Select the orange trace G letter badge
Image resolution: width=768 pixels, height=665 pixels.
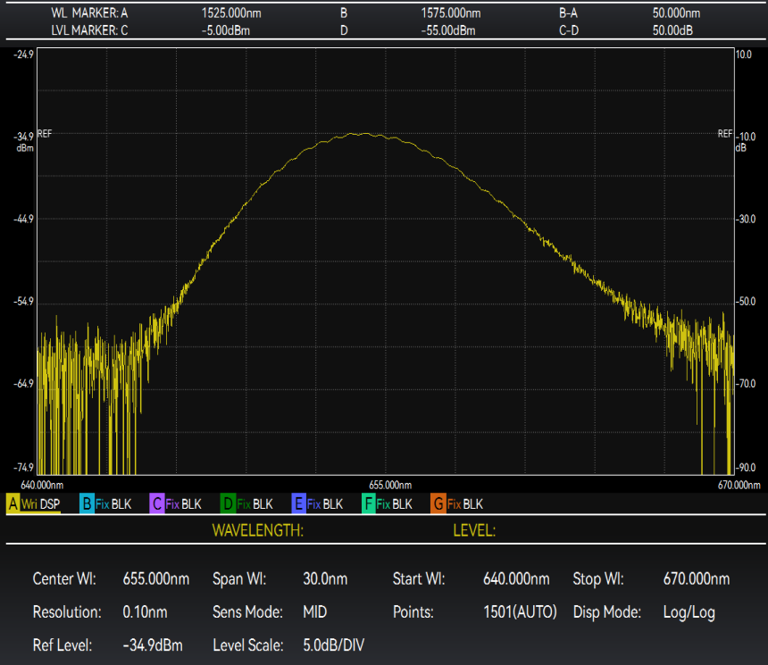pyautogui.click(x=438, y=504)
